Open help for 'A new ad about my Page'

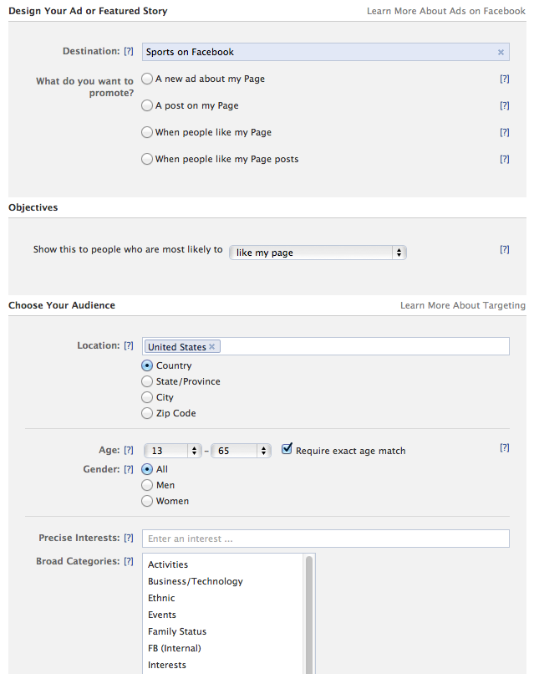(504, 79)
